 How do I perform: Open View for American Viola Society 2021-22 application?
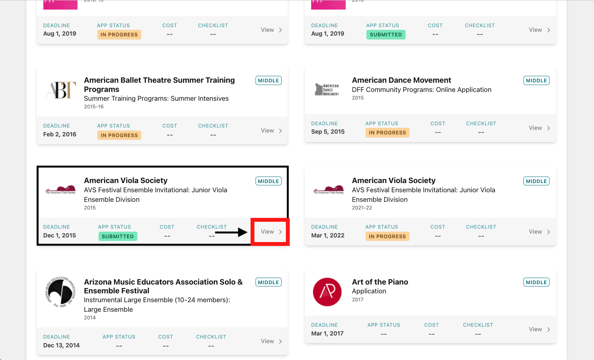click(540, 232)
